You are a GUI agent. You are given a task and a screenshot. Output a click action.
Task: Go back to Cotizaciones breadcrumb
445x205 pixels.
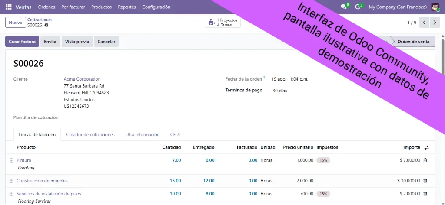40,20
